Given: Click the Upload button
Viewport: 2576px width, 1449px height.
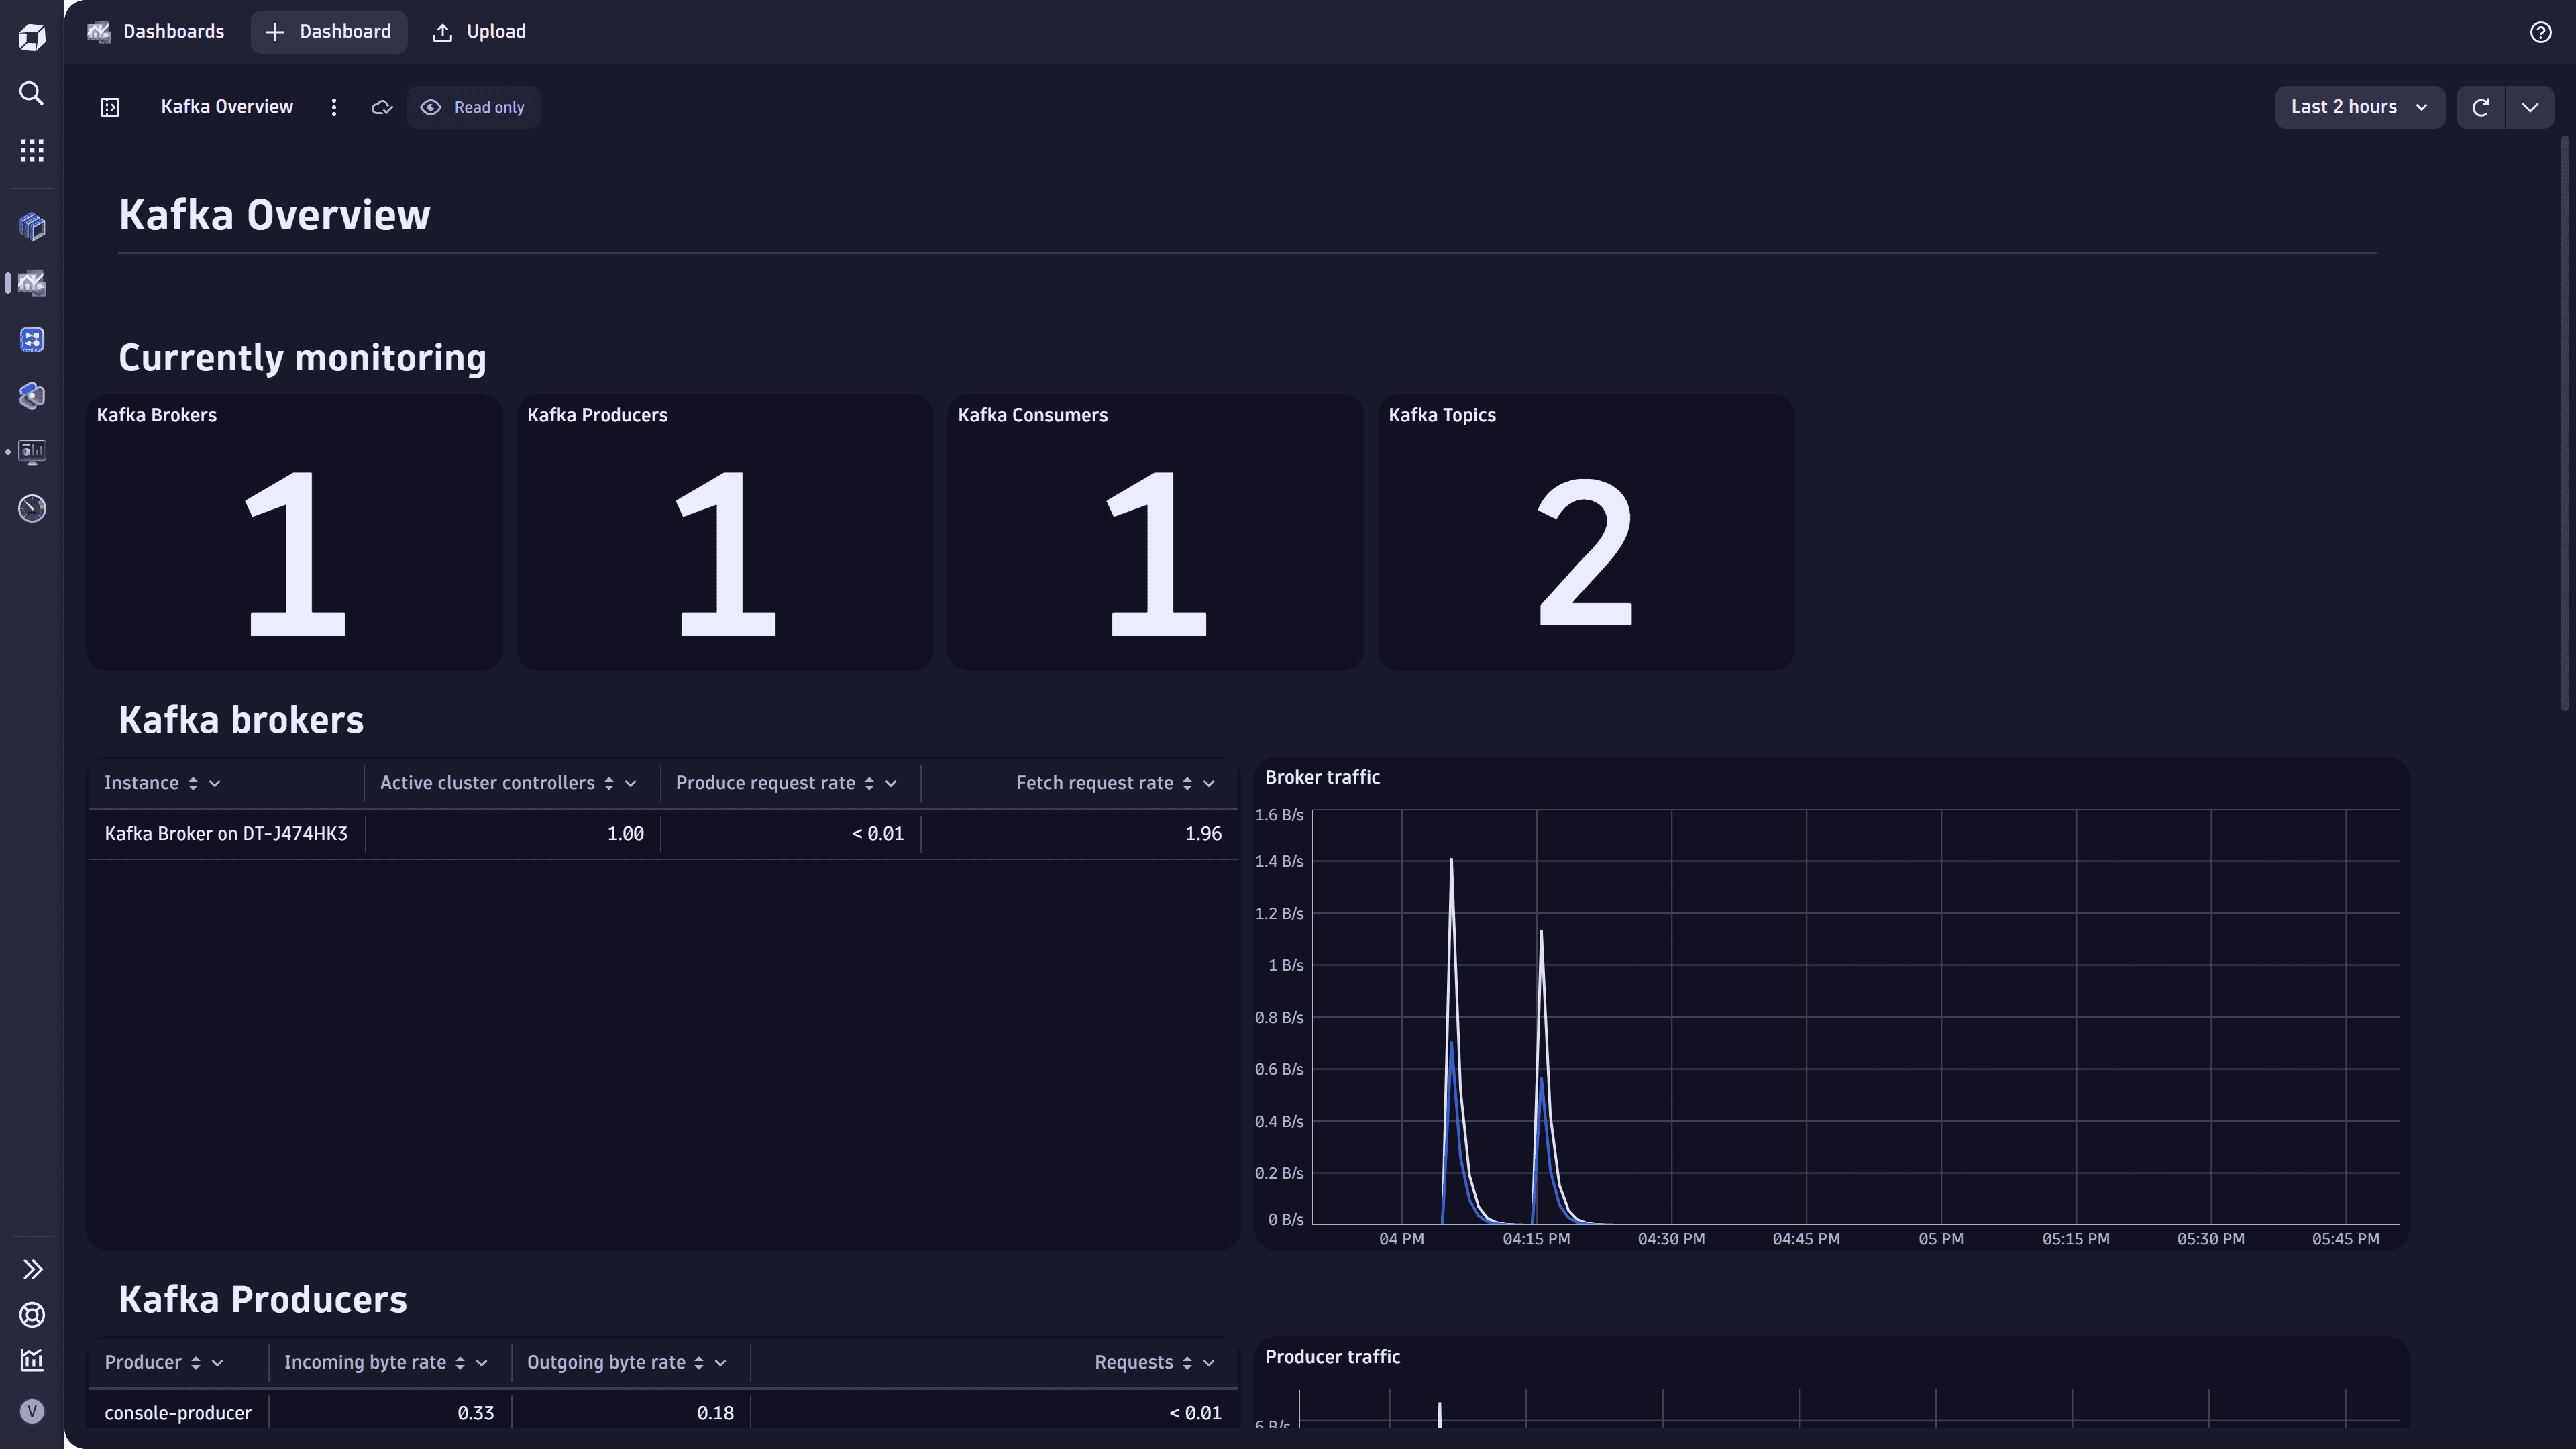Looking at the screenshot, I should 479,32.
